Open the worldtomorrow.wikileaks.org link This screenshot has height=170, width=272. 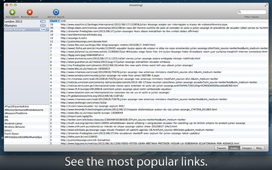(81, 35)
